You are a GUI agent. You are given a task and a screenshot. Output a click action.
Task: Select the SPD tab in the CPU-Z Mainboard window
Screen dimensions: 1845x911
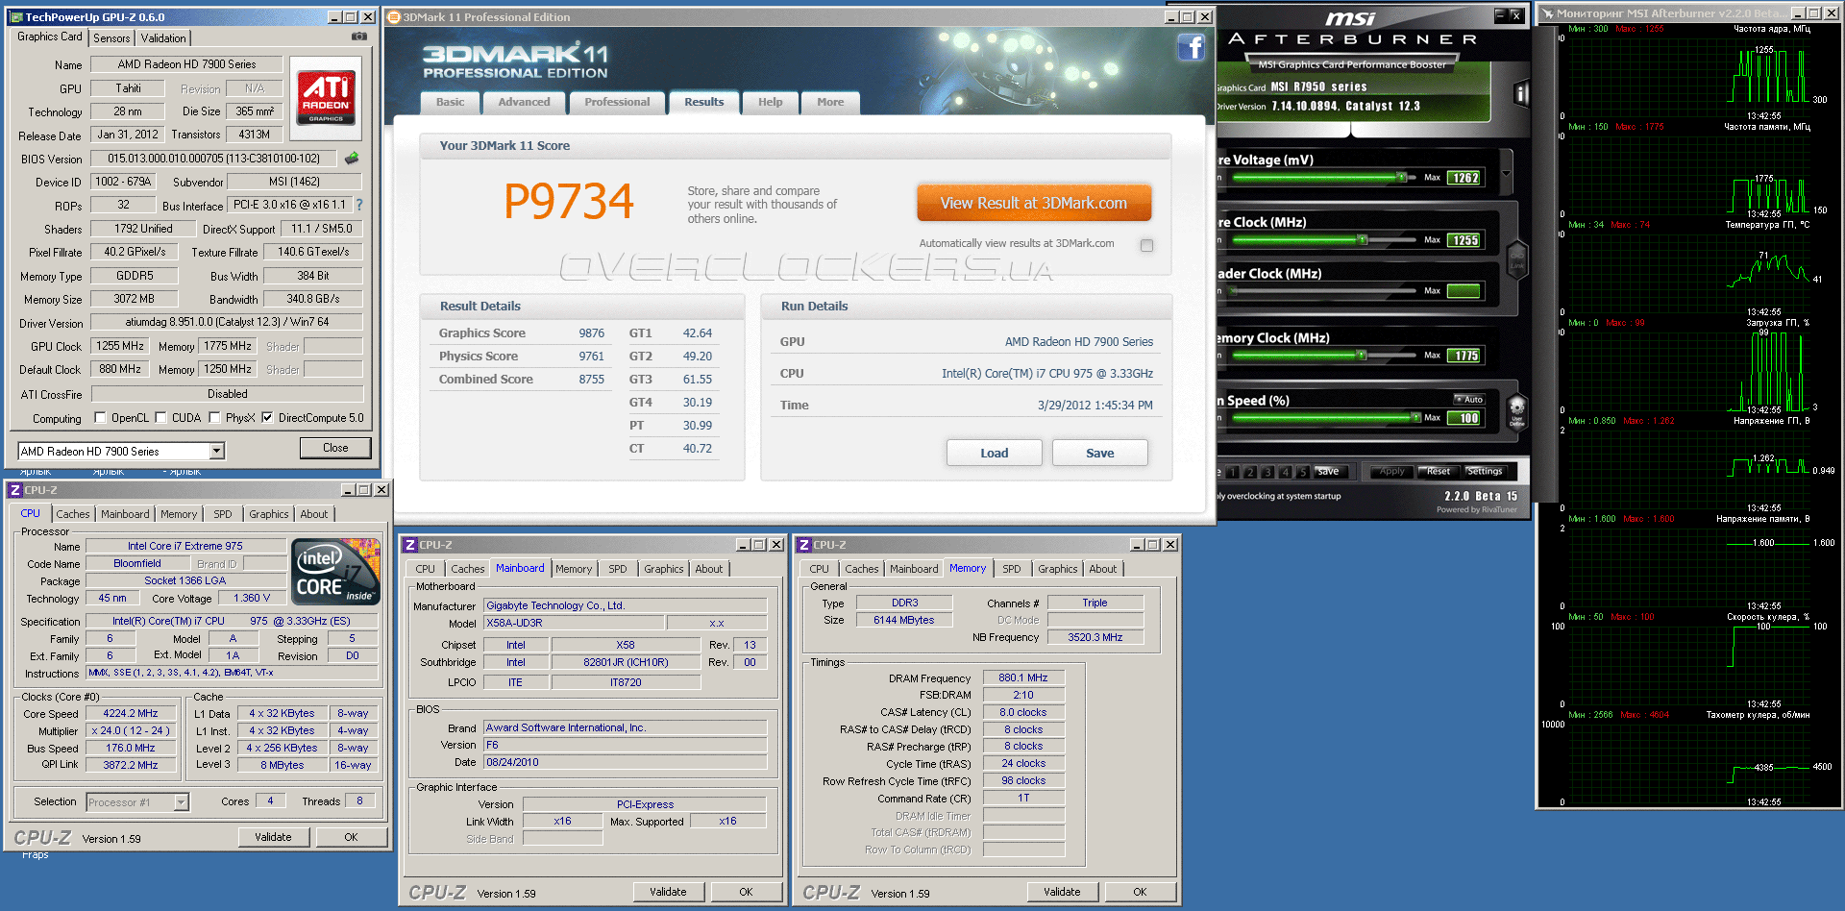pyautogui.click(x=617, y=569)
